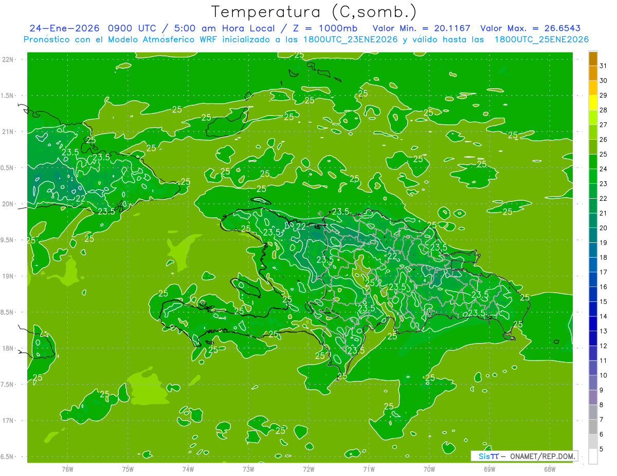
Task: Click the white legend swatch below 5
Action: (593, 456)
